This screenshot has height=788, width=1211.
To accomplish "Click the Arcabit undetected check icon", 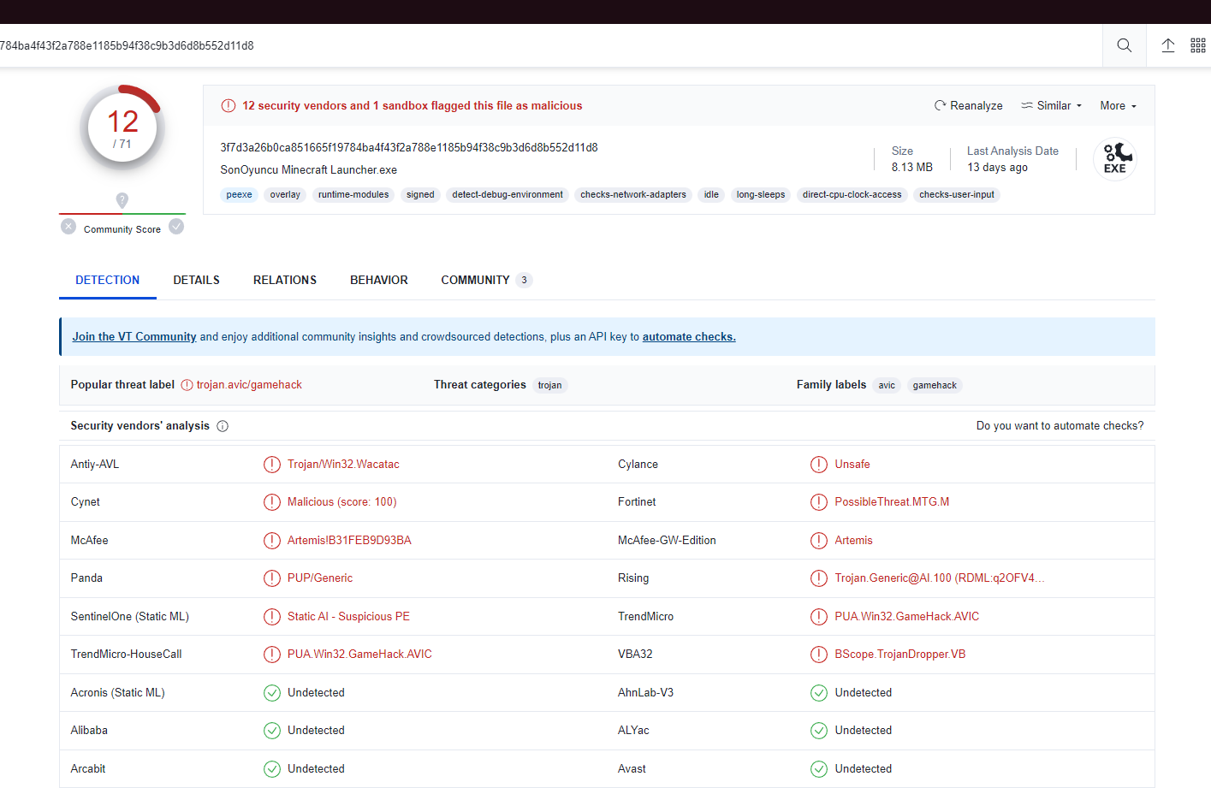I will pyautogui.click(x=272, y=769).
